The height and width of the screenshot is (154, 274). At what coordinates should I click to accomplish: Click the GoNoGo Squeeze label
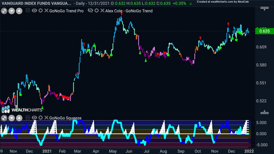(x=65, y=118)
